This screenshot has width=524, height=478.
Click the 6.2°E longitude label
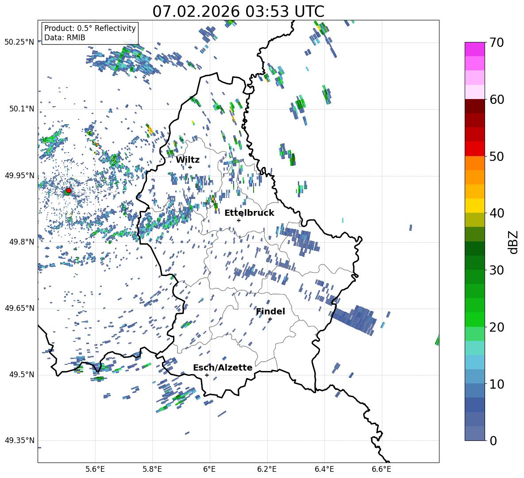[x=267, y=469]
